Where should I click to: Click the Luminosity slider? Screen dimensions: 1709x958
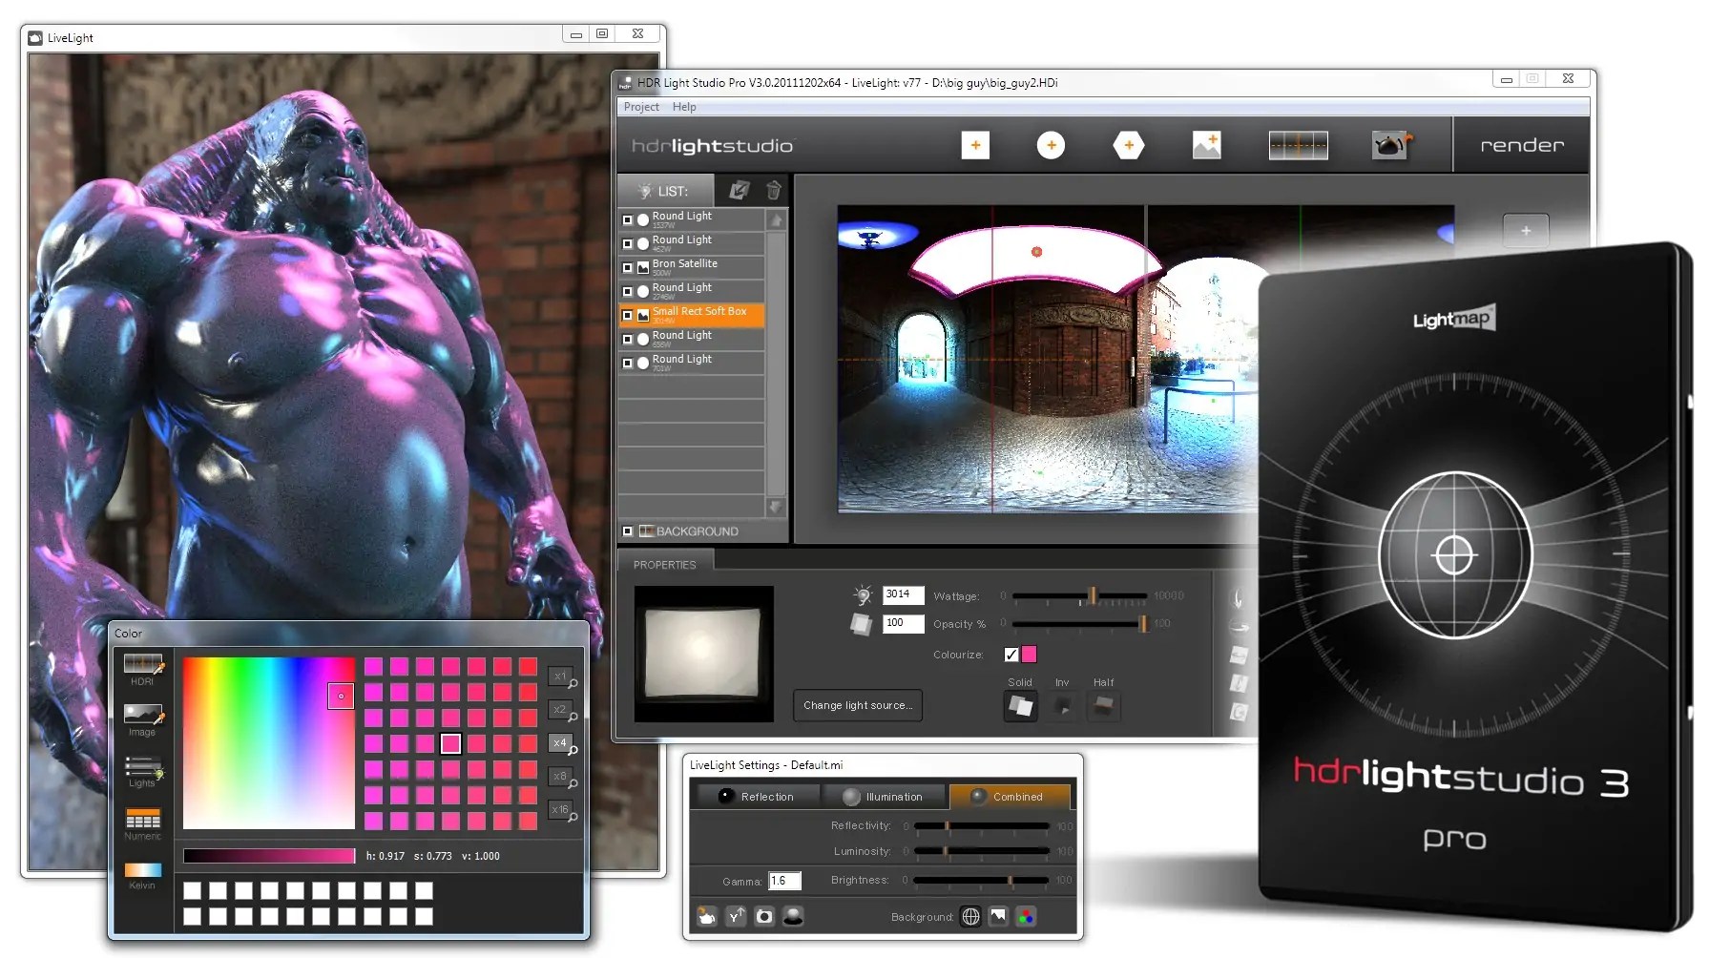click(981, 851)
